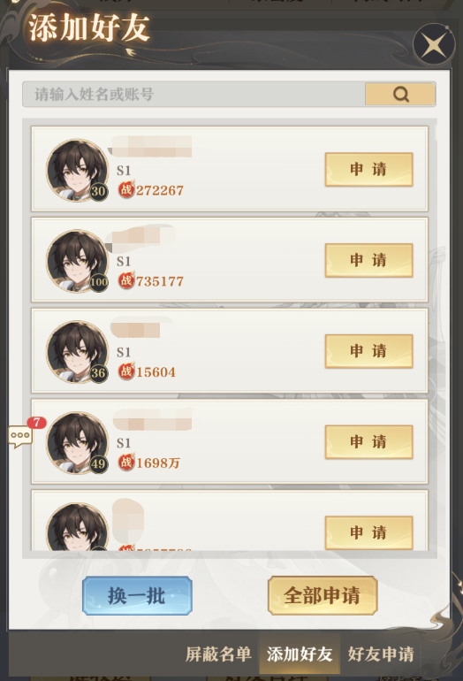Select the 添加好友 tab
This screenshot has height=681, width=463.
300,654
